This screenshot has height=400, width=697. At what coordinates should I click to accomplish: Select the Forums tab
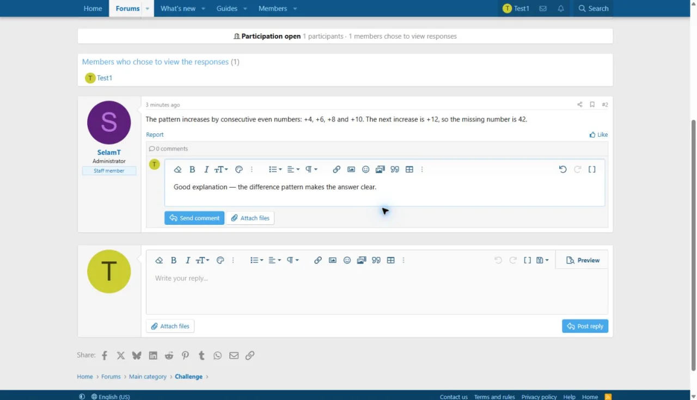(x=127, y=9)
